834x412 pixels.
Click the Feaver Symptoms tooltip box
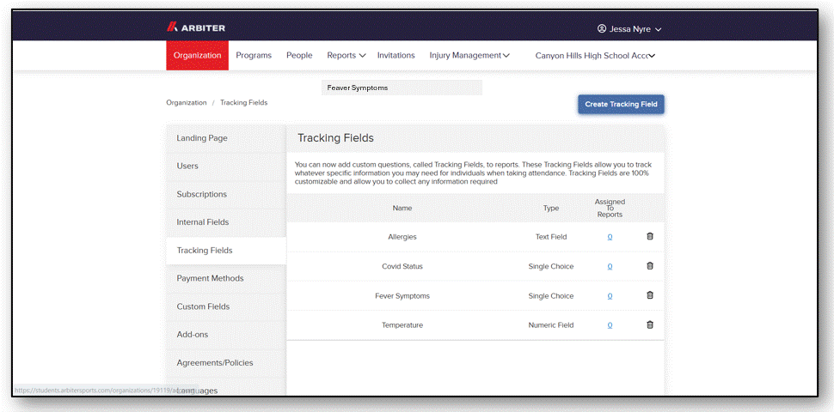point(402,88)
